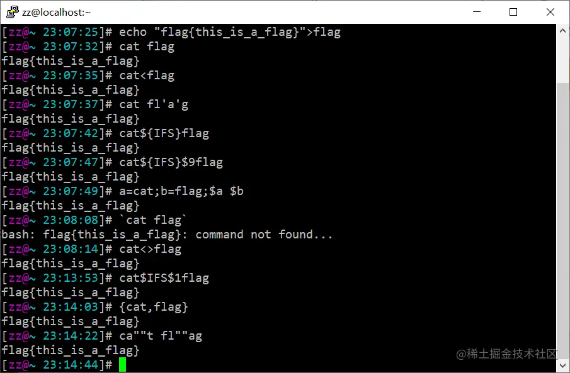Click the 'ca""t fl""ag' command text

(x=161, y=336)
